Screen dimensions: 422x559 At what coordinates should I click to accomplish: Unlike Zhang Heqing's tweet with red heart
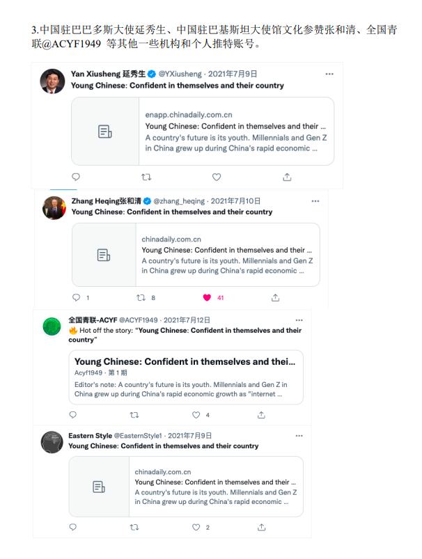point(207,297)
